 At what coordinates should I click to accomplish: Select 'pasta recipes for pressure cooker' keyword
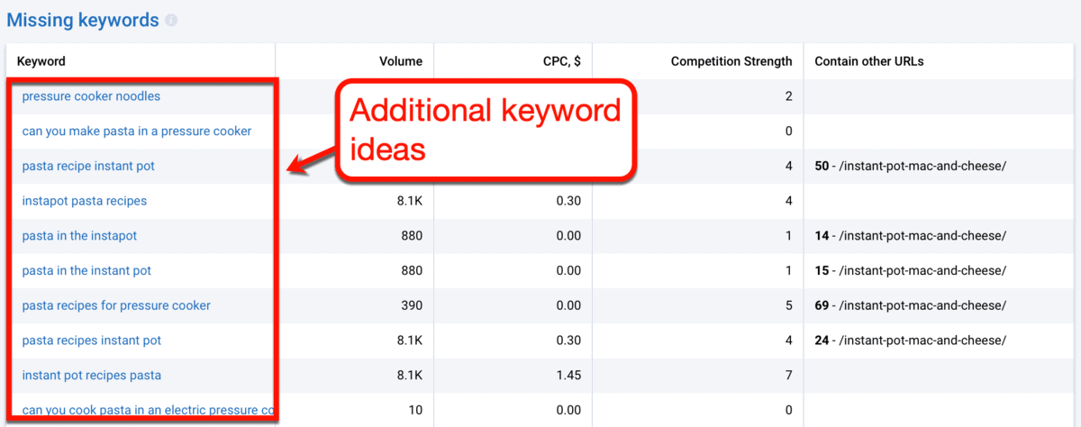(x=116, y=305)
